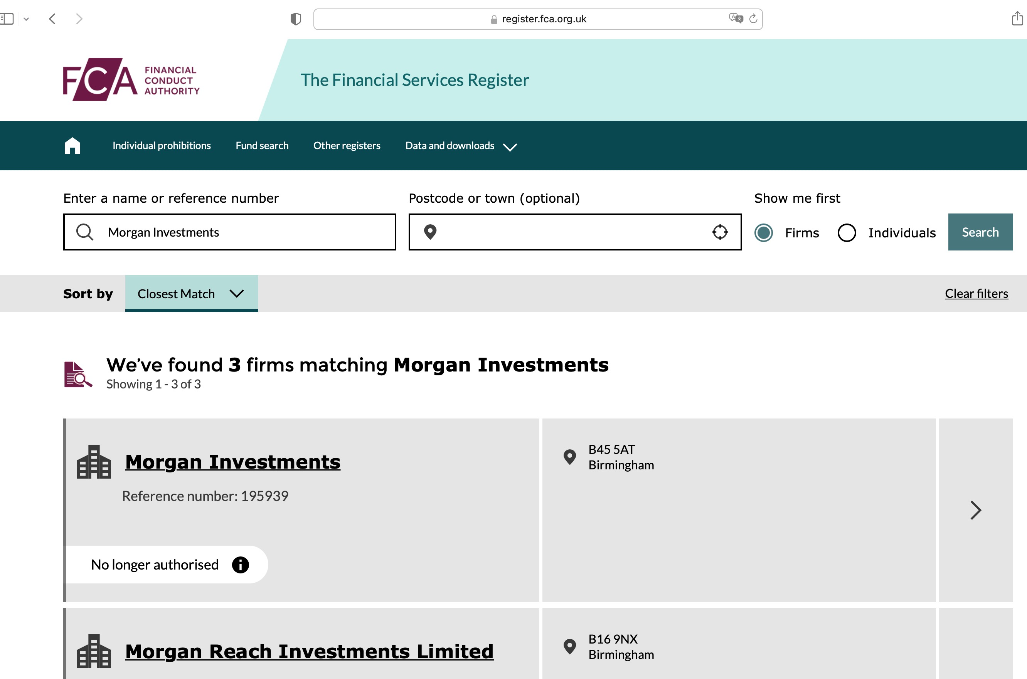Click the translate icon in address bar
Image resolution: width=1027 pixels, height=679 pixels.
coord(736,18)
